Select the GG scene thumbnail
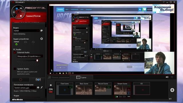183x103 pixels. [142, 88]
